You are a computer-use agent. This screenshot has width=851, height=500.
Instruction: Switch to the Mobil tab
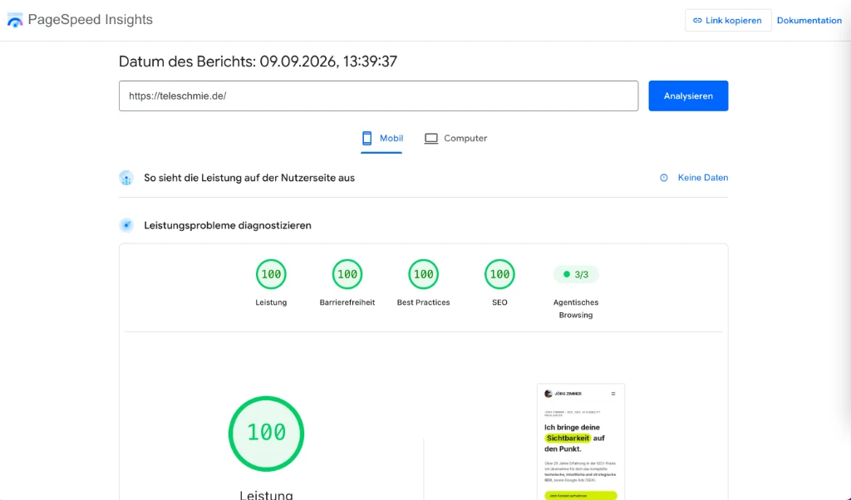(381, 139)
